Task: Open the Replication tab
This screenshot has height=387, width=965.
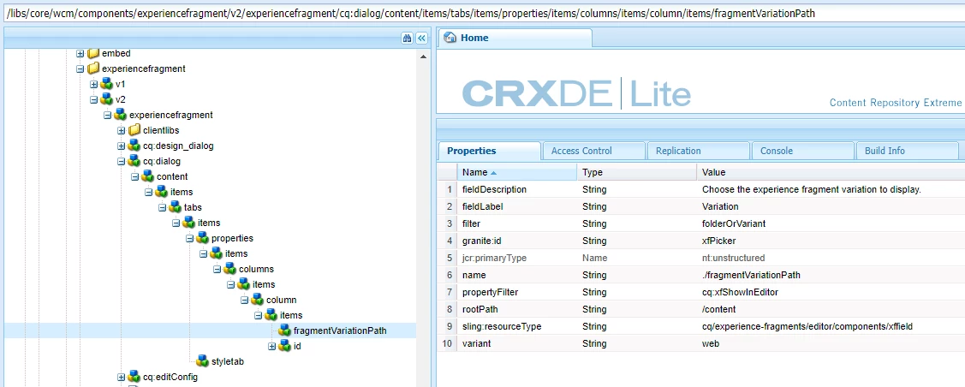Action: (698, 151)
